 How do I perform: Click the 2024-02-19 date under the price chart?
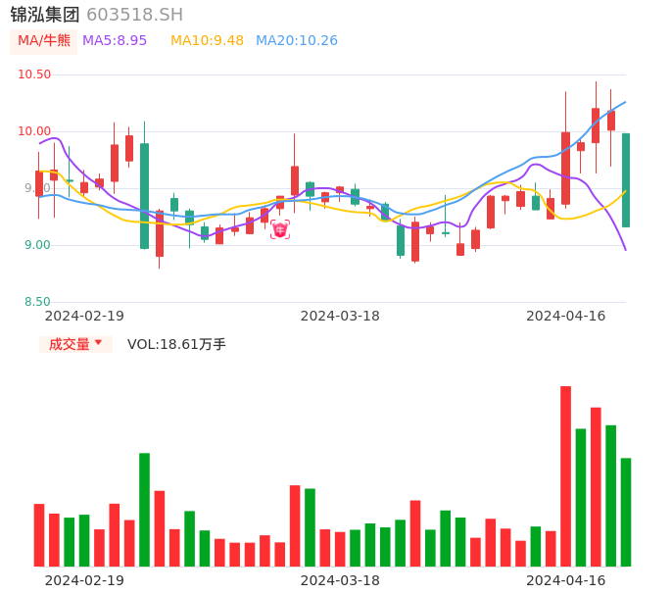click(x=84, y=317)
